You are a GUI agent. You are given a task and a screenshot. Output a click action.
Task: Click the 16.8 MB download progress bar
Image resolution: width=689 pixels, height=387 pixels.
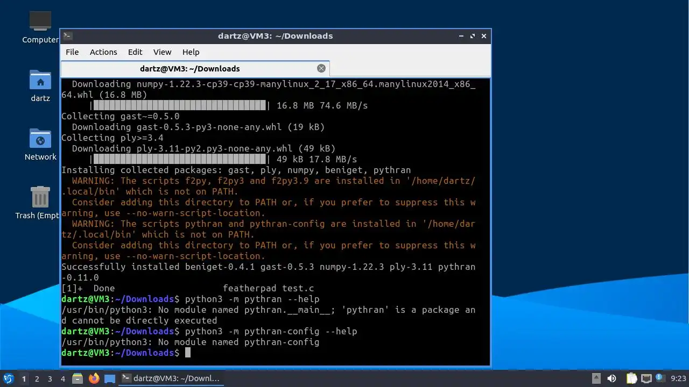pos(180,105)
